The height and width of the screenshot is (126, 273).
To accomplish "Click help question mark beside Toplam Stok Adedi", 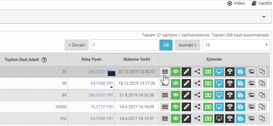I will tap(44, 60).
